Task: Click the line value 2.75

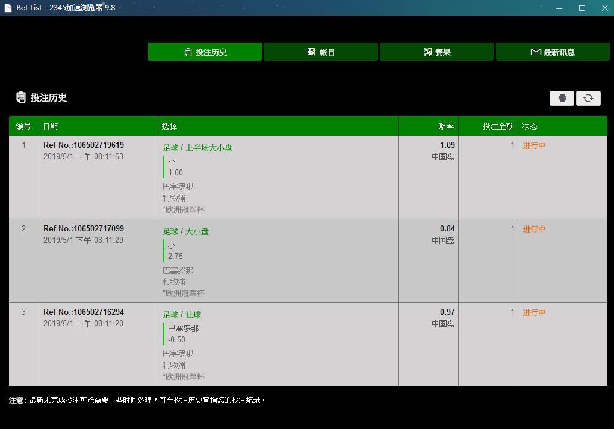Action: (x=175, y=257)
